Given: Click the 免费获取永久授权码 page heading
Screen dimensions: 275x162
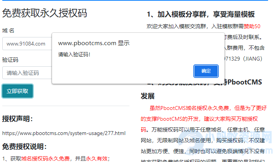Looking at the screenshot, I should (45, 13).
